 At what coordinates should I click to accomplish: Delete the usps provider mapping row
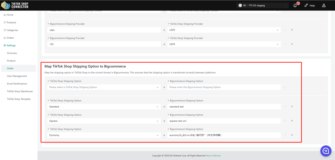point(292,30)
